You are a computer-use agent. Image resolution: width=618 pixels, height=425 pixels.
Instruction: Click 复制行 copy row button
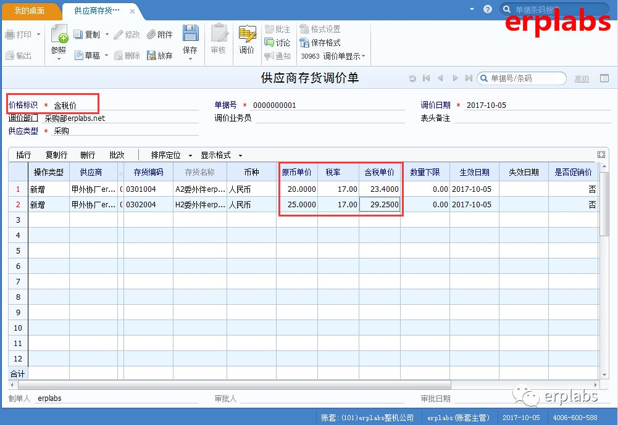56,155
